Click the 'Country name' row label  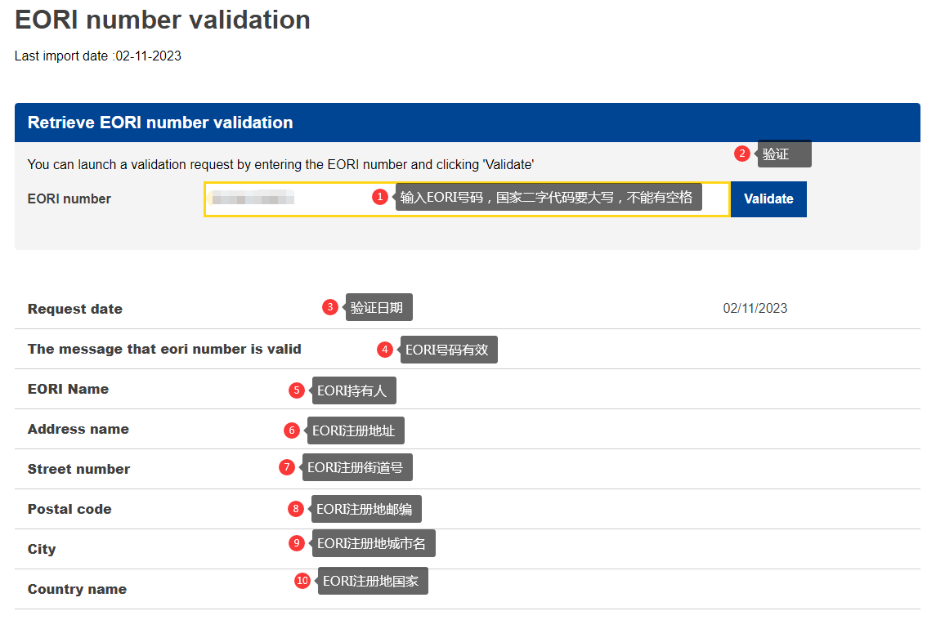click(77, 589)
